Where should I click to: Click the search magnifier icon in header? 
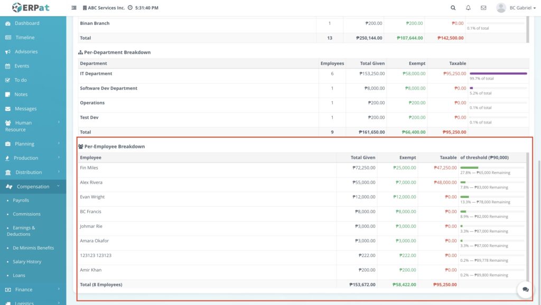coord(453,8)
